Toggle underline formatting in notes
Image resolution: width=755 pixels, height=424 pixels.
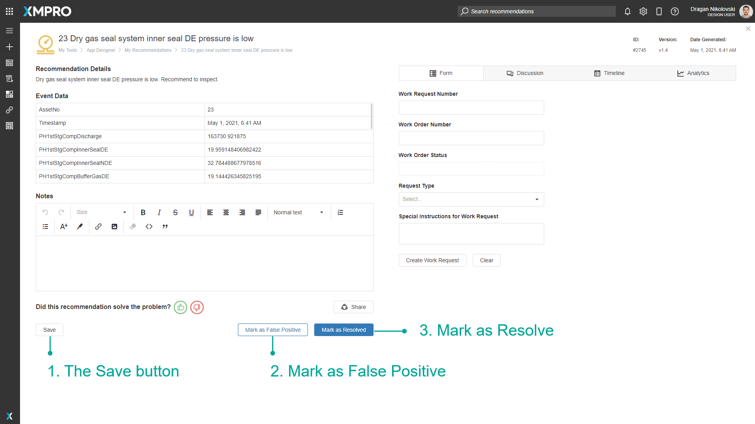[192, 212]
